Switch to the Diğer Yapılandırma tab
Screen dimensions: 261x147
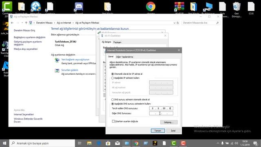coord(124,57)
